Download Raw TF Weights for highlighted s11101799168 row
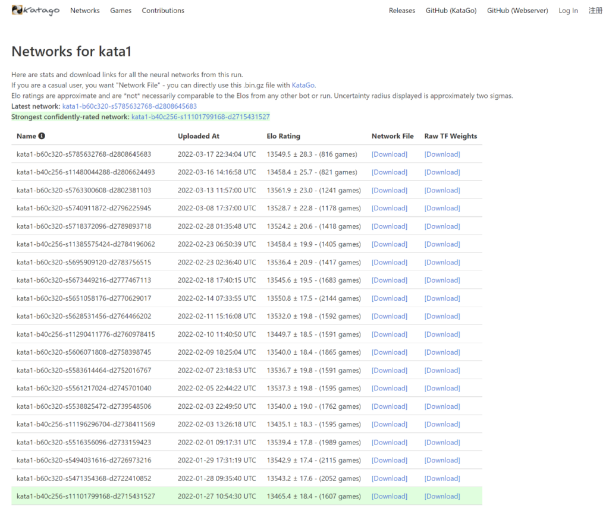The height and width of the screenshot is (508, 609). pos(442,496)
